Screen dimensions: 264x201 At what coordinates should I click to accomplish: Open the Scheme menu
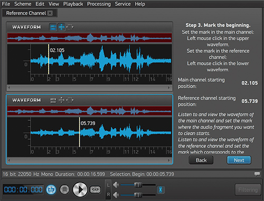(x=23, y=4)
